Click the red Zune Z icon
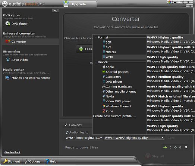195x166 pixels. pos(104,111)
